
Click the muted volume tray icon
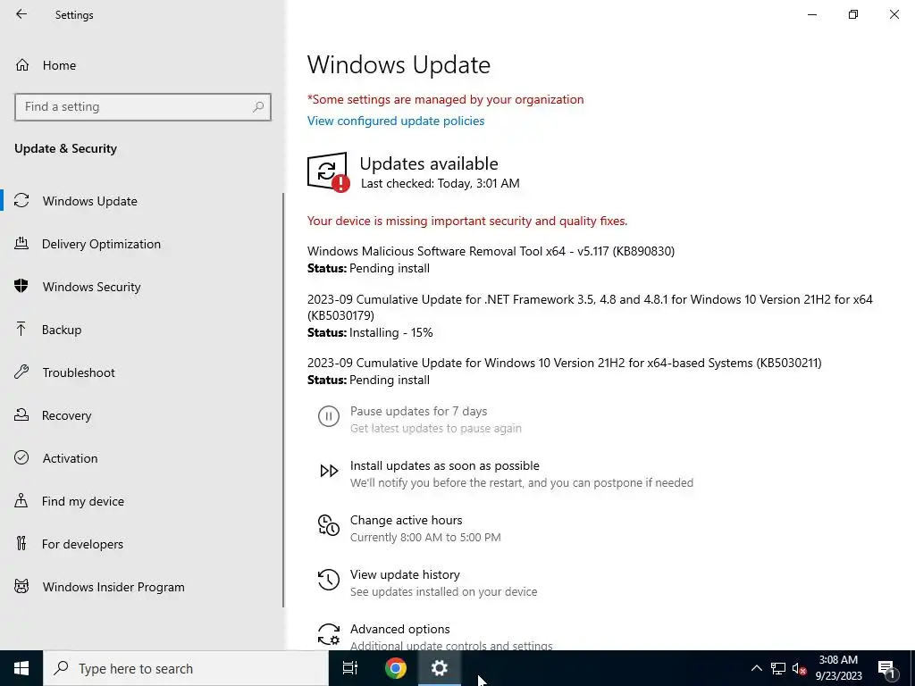point(800,669)
